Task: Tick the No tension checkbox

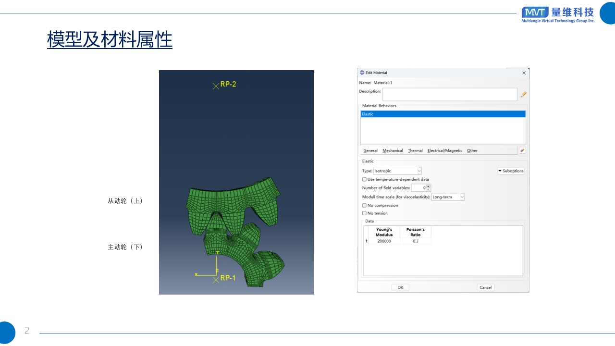Action: pos(364,213)
